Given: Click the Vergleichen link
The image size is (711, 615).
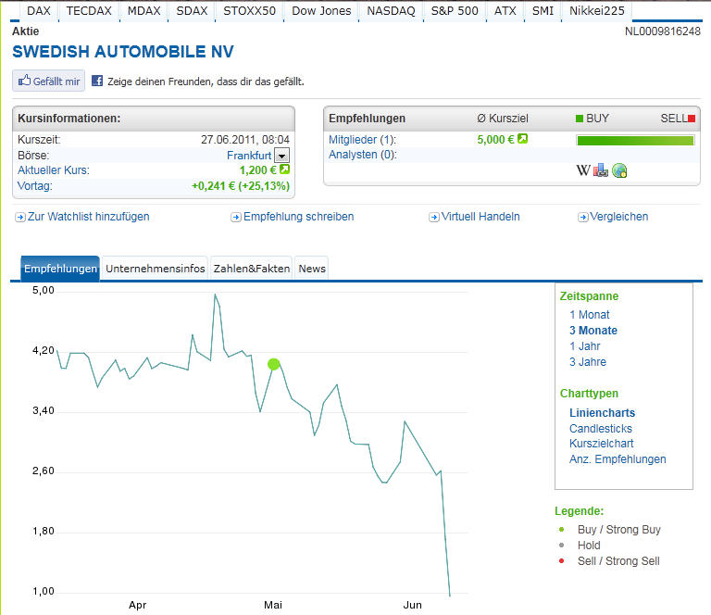Looking at the screenshot, I should 619,217.
